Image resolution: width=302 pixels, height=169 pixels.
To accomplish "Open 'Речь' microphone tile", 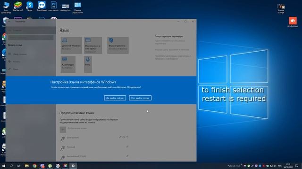I will point(88,64).
